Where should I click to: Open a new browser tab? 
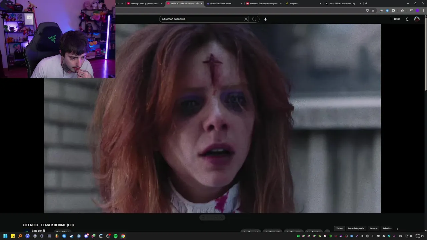point(366,3)
